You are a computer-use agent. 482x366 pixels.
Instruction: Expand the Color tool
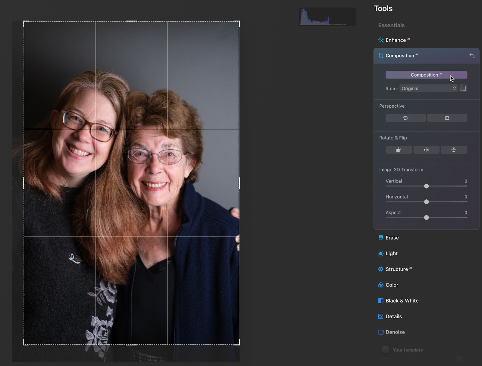[x=392, y=285]
